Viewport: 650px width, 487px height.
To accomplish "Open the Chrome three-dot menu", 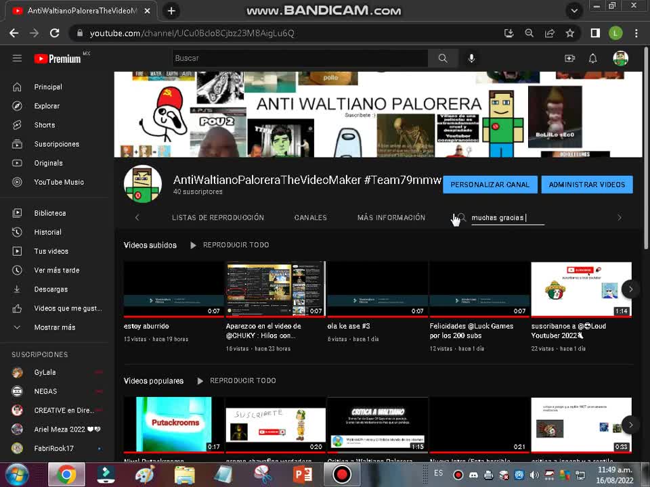I will [x=636, y=33].
